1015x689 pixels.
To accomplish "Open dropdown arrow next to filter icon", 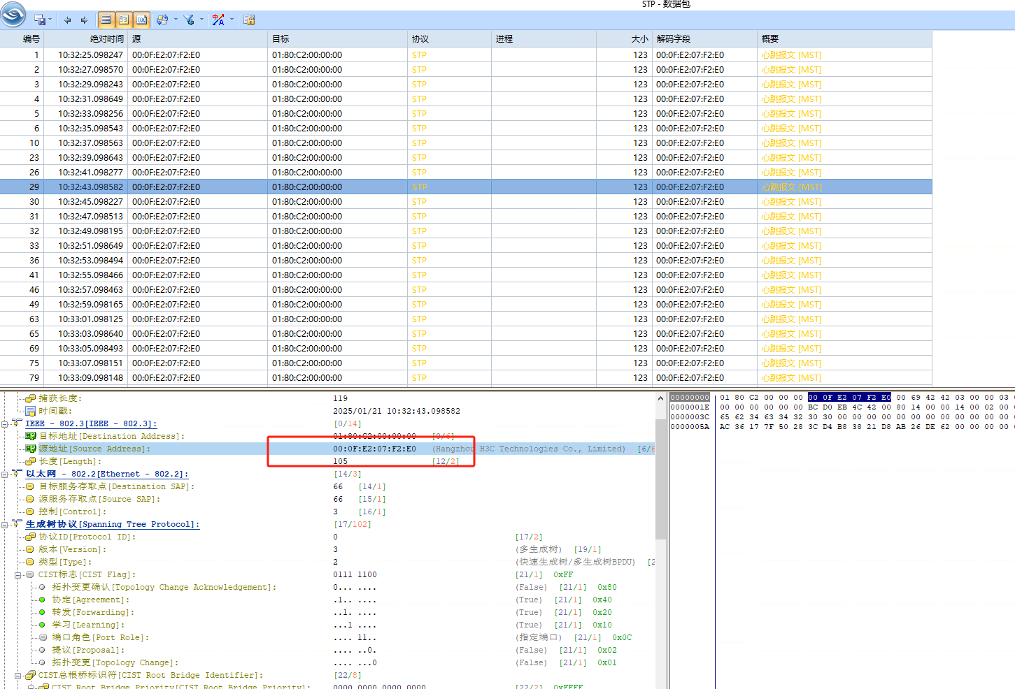I will [x=201, y=20].
